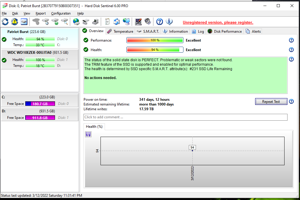Click help icon beside Health bar
This screenshot has width=300, height=200.
click(x=291, y=50)
